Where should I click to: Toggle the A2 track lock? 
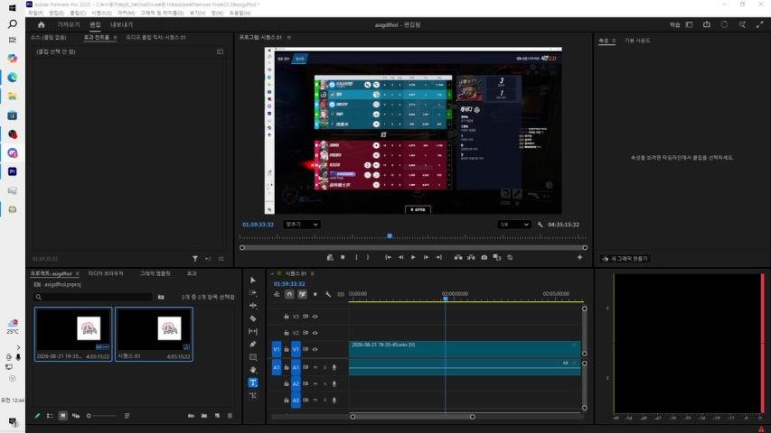pos(287,384)
